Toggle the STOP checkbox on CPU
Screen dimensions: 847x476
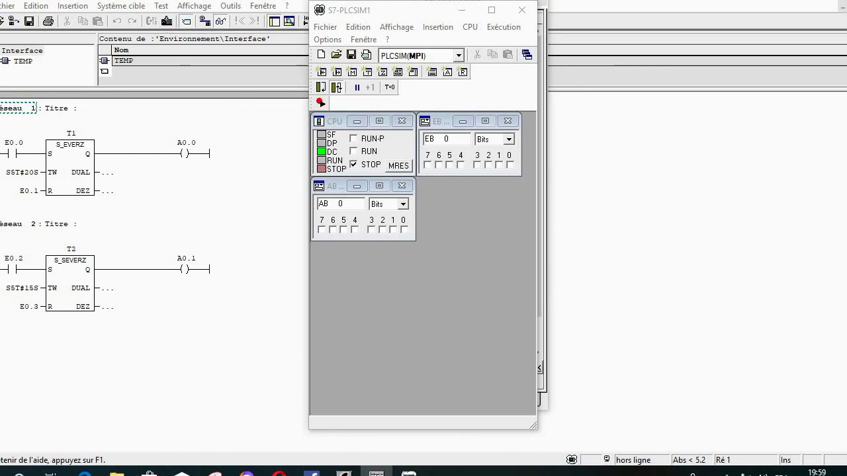[x=353, y=164]
